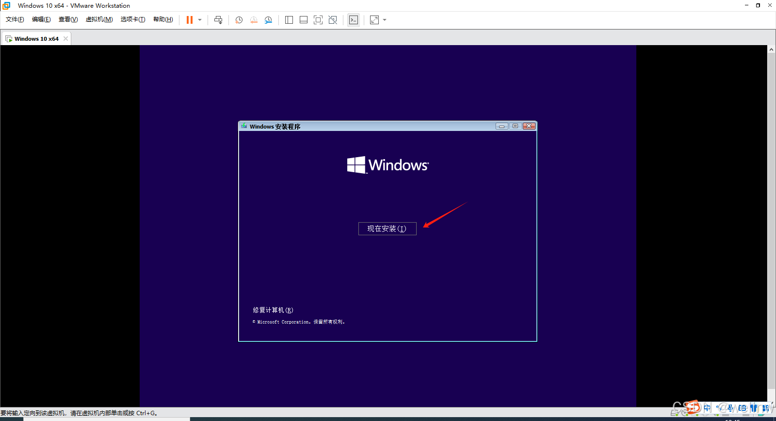Toggle the thumbnail bar panel
The width and height of the screenshot is (776, 421).
[304, 20]
